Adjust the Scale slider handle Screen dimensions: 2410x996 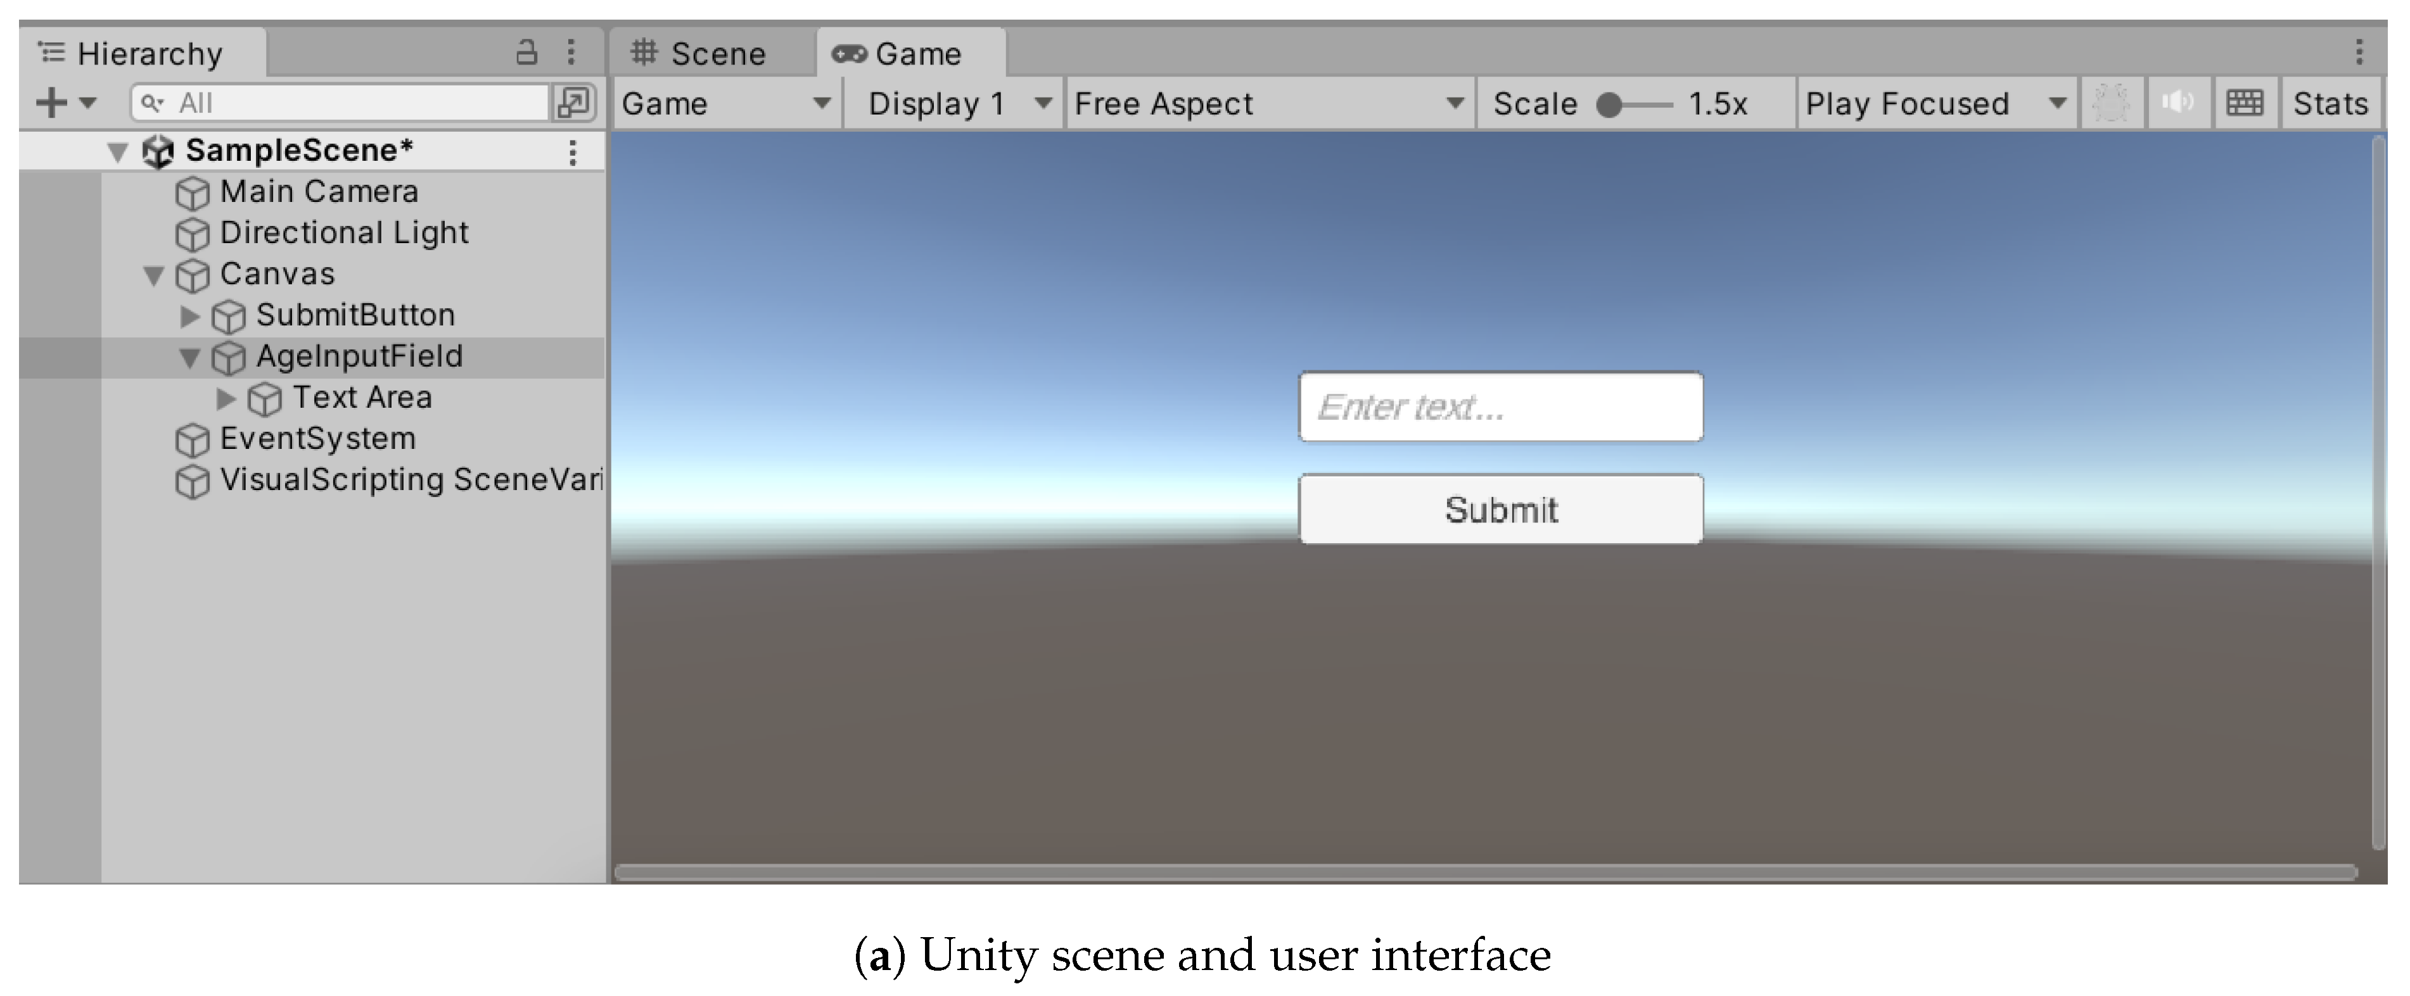pos(1609,104)
